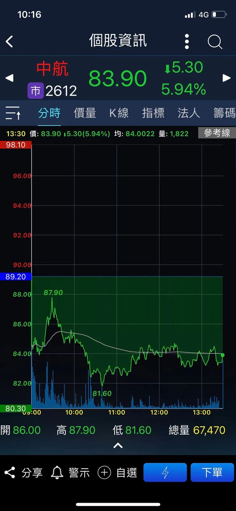Image resolution: width=236 pixels, height=511 pixels.
Task: Tap the 參考線 button
Action: click(x=217, y=133)
